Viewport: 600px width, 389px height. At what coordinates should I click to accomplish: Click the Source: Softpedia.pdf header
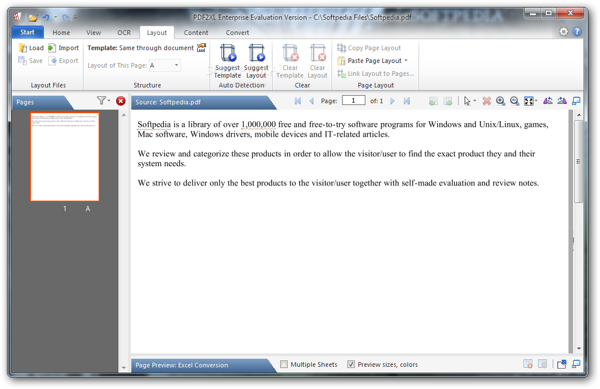click(168, 102)
